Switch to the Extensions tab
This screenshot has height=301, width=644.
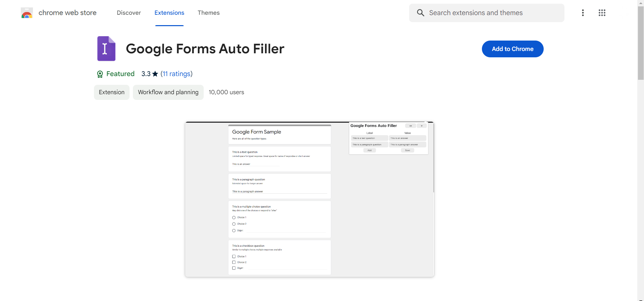(169, 13)
